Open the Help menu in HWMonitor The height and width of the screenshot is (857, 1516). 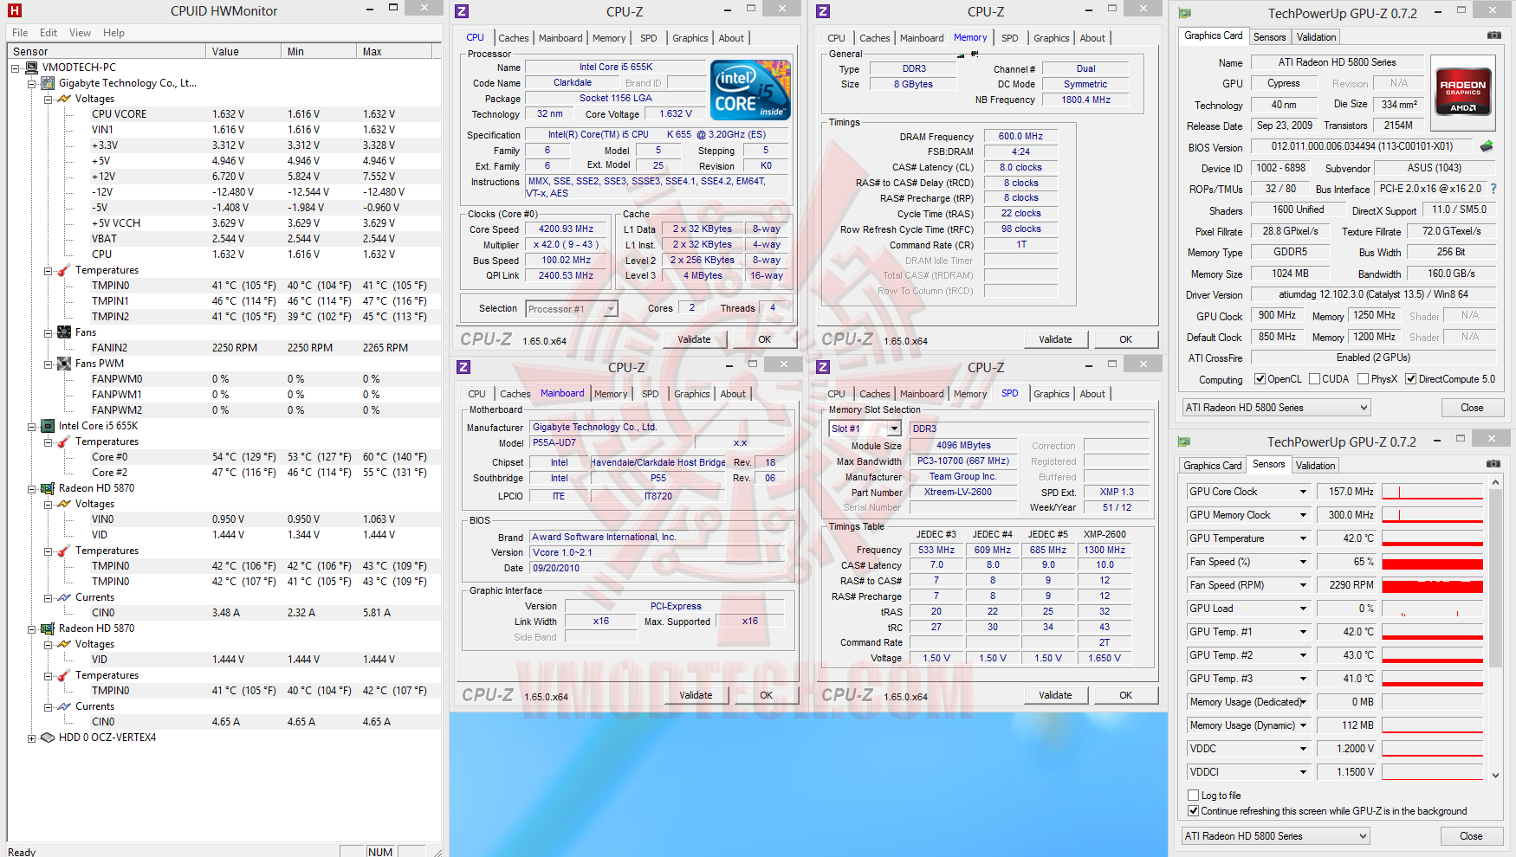click(113, 33)
